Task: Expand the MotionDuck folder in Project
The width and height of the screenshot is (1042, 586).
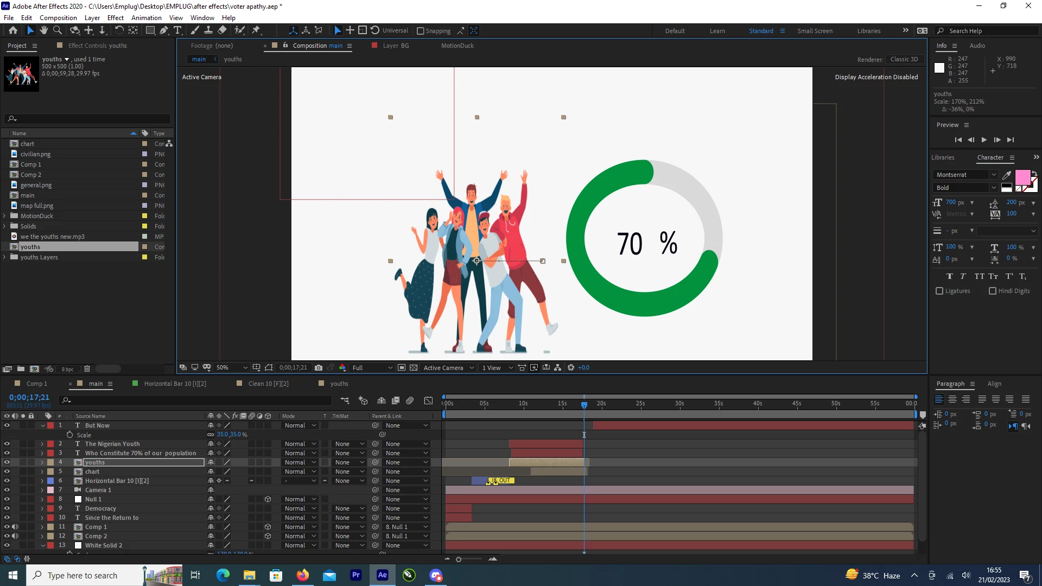Action: [5, 216]
